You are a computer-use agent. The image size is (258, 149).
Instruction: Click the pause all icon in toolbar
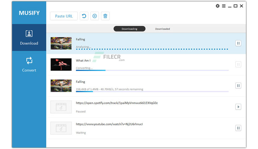95,16
